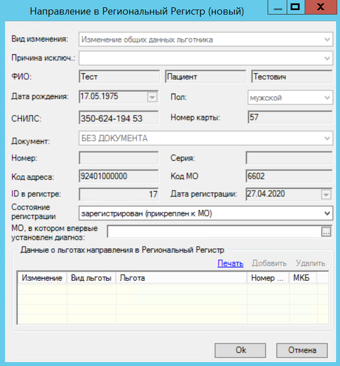Open the Состояние регистрации dropdown
340x366 pixels.
[x=206, y=213]
